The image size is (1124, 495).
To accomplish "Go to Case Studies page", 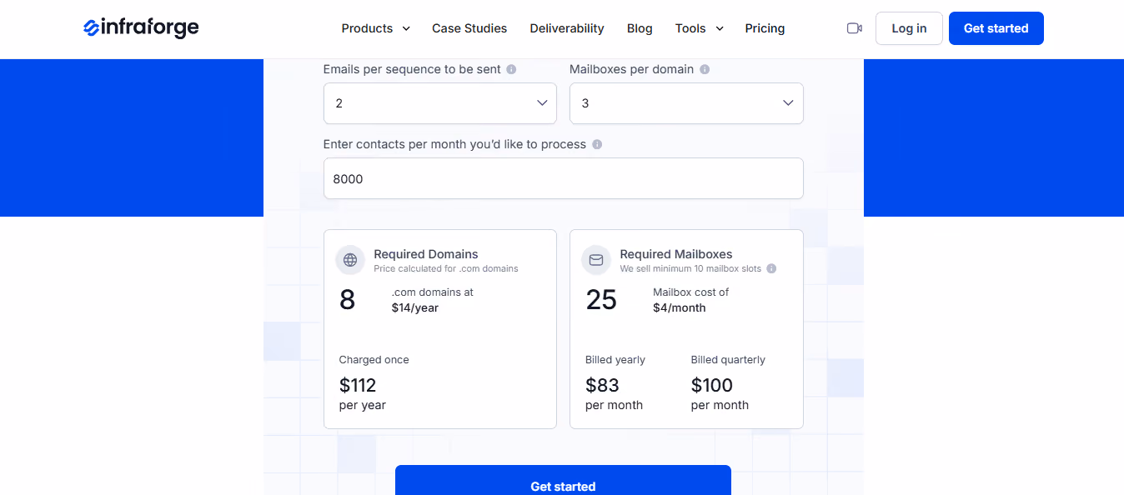I will point(469,28).
